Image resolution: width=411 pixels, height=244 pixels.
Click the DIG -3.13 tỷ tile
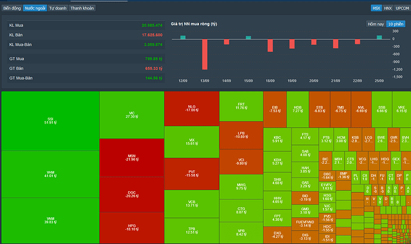pos(305,237)
